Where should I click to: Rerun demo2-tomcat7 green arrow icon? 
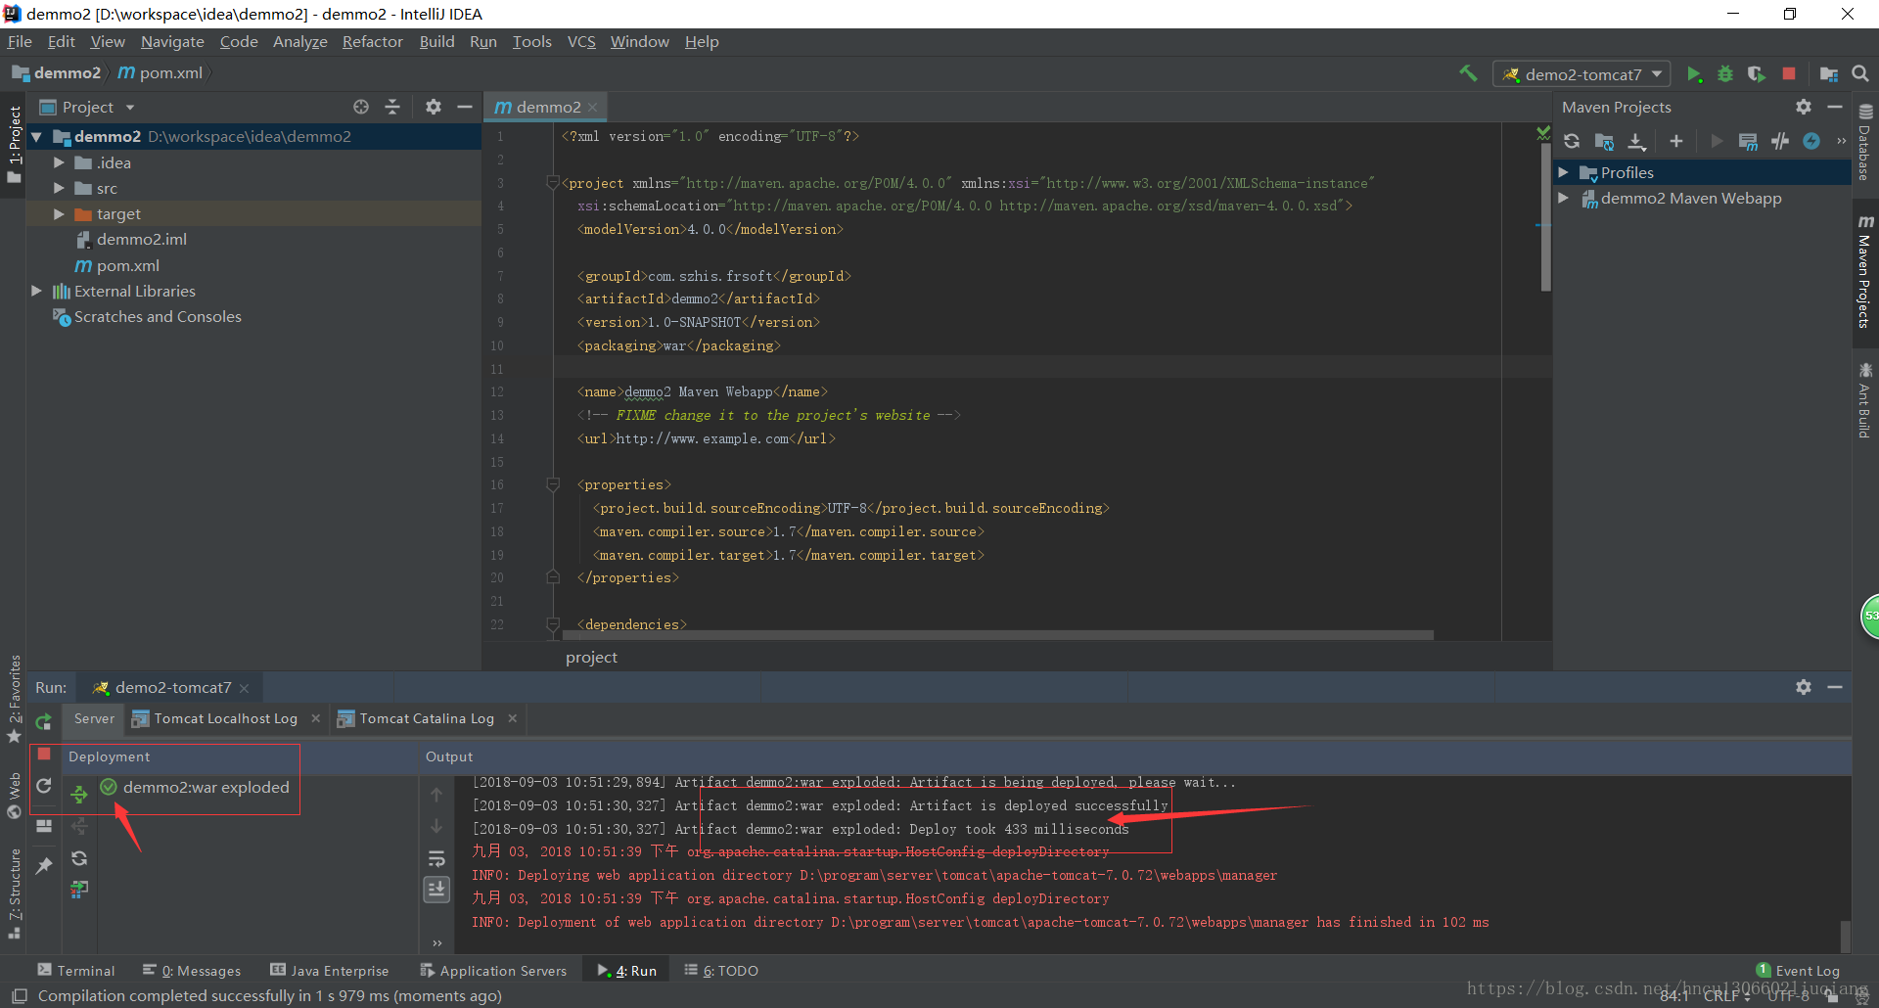(x=44, y=722)
